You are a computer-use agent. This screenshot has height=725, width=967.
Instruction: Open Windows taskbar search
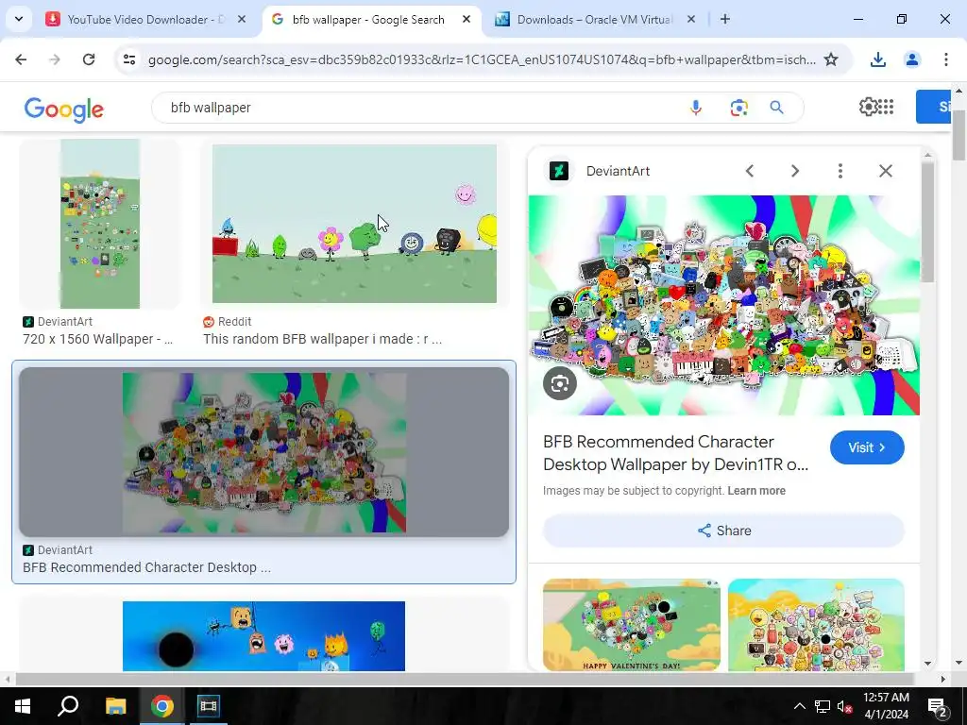pyautogui.click(x=68, y=706)
